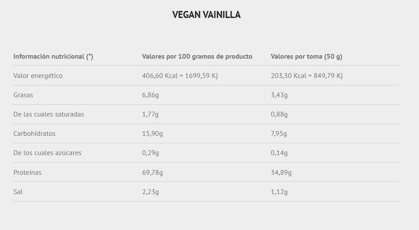Select the Carbohidratos row label
Image resolution: width=419 pixels, height=230 pixels.
coord(35,134)
